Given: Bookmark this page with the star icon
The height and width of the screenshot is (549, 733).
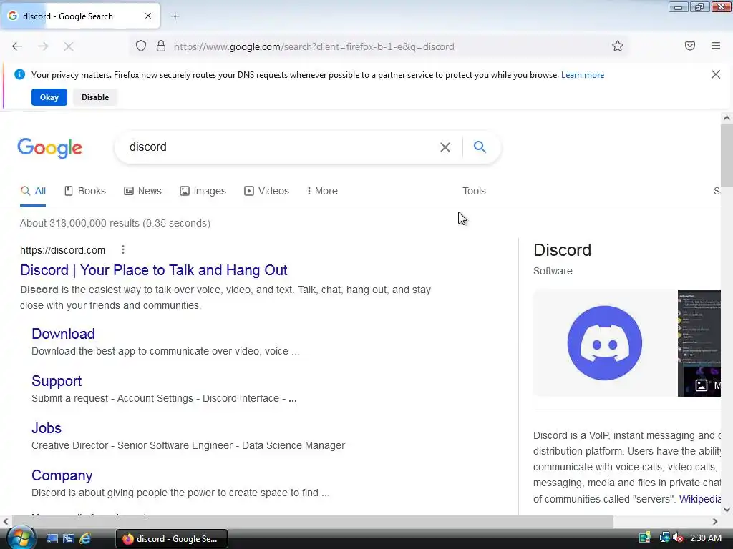Looking at the screenshot, I should (x=618, y=46).
